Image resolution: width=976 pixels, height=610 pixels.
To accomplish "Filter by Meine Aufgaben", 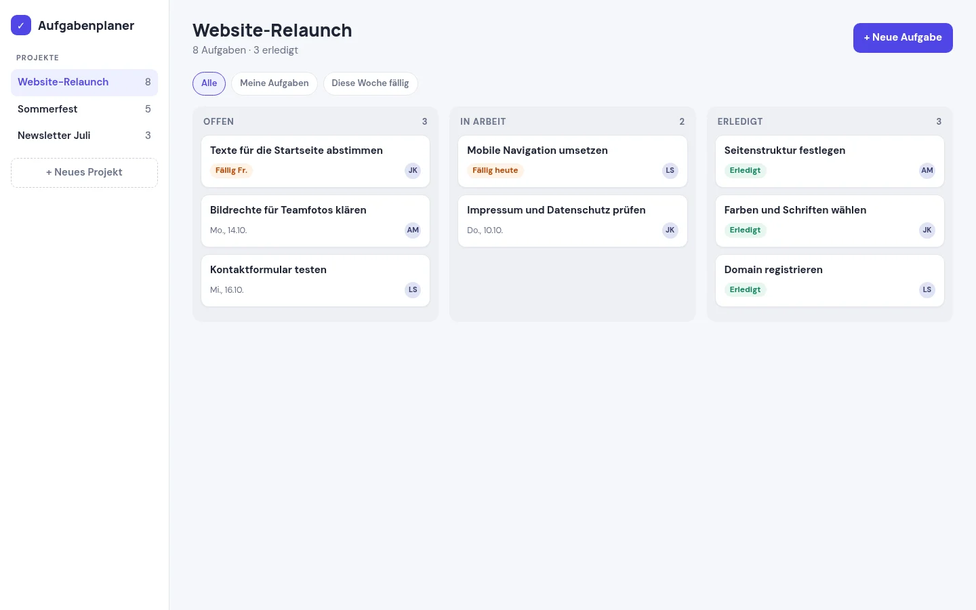I will pos(274,83).
